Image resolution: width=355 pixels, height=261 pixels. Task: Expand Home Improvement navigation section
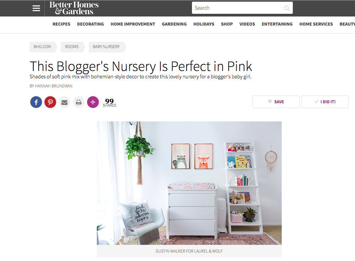pyautogui.click(x=133, y=24)
